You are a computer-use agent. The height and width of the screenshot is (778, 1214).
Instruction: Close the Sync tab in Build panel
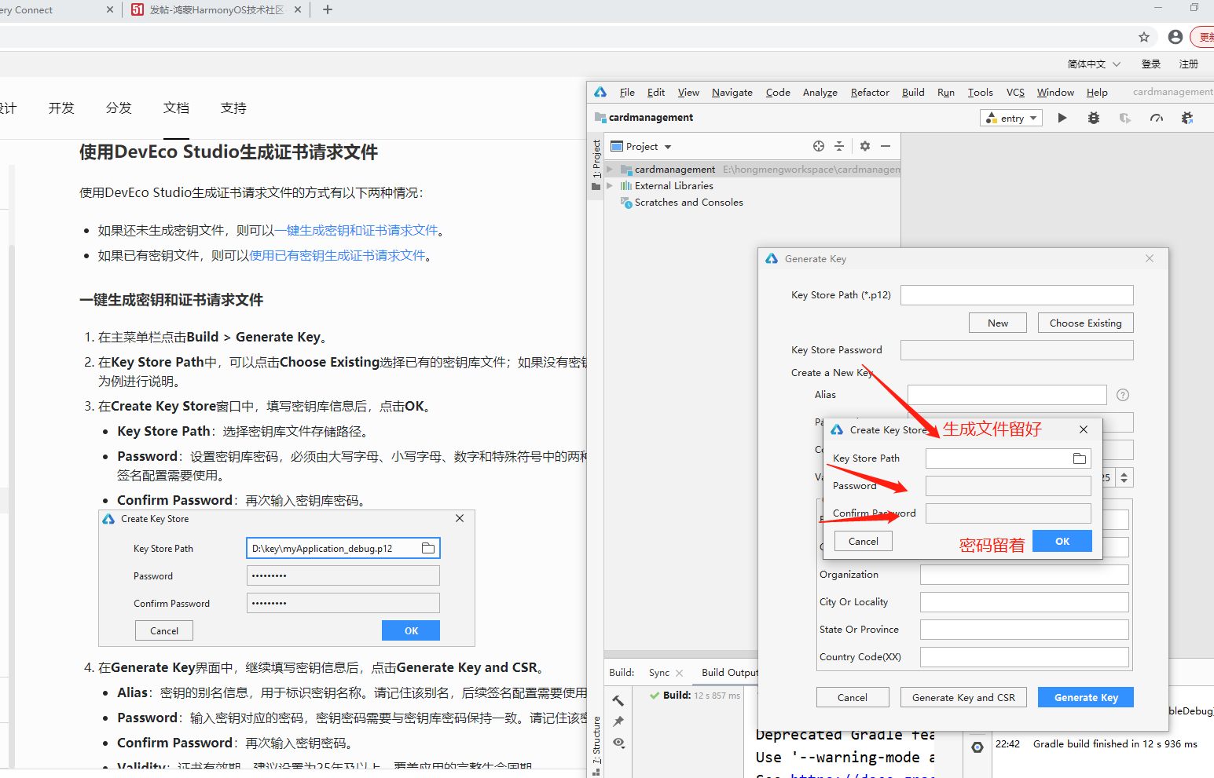pyautogui.click(x=680, y=673)
